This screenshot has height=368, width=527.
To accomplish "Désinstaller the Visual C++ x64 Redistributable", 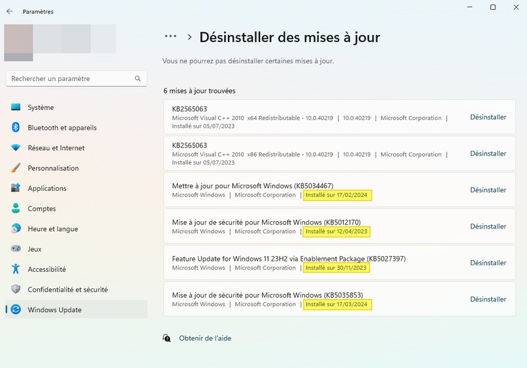I will (488, 117).
